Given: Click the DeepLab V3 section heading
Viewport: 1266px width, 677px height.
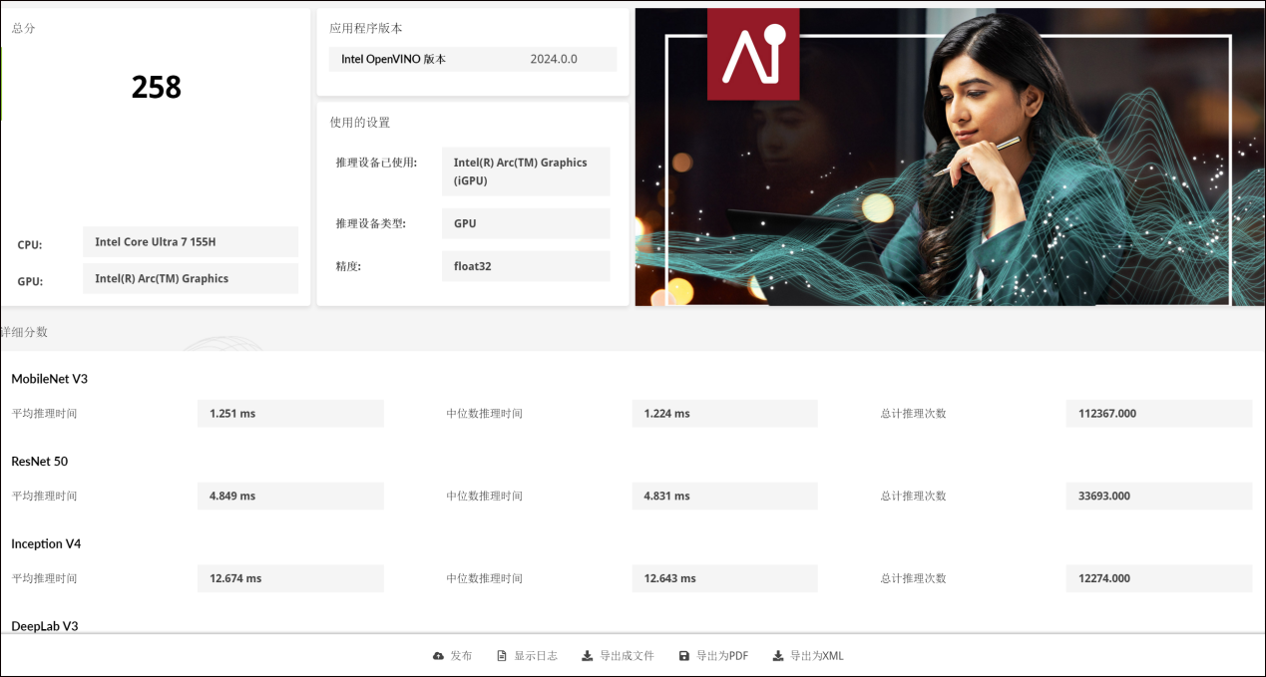Looking at the screenshot, I should (45, 626).
